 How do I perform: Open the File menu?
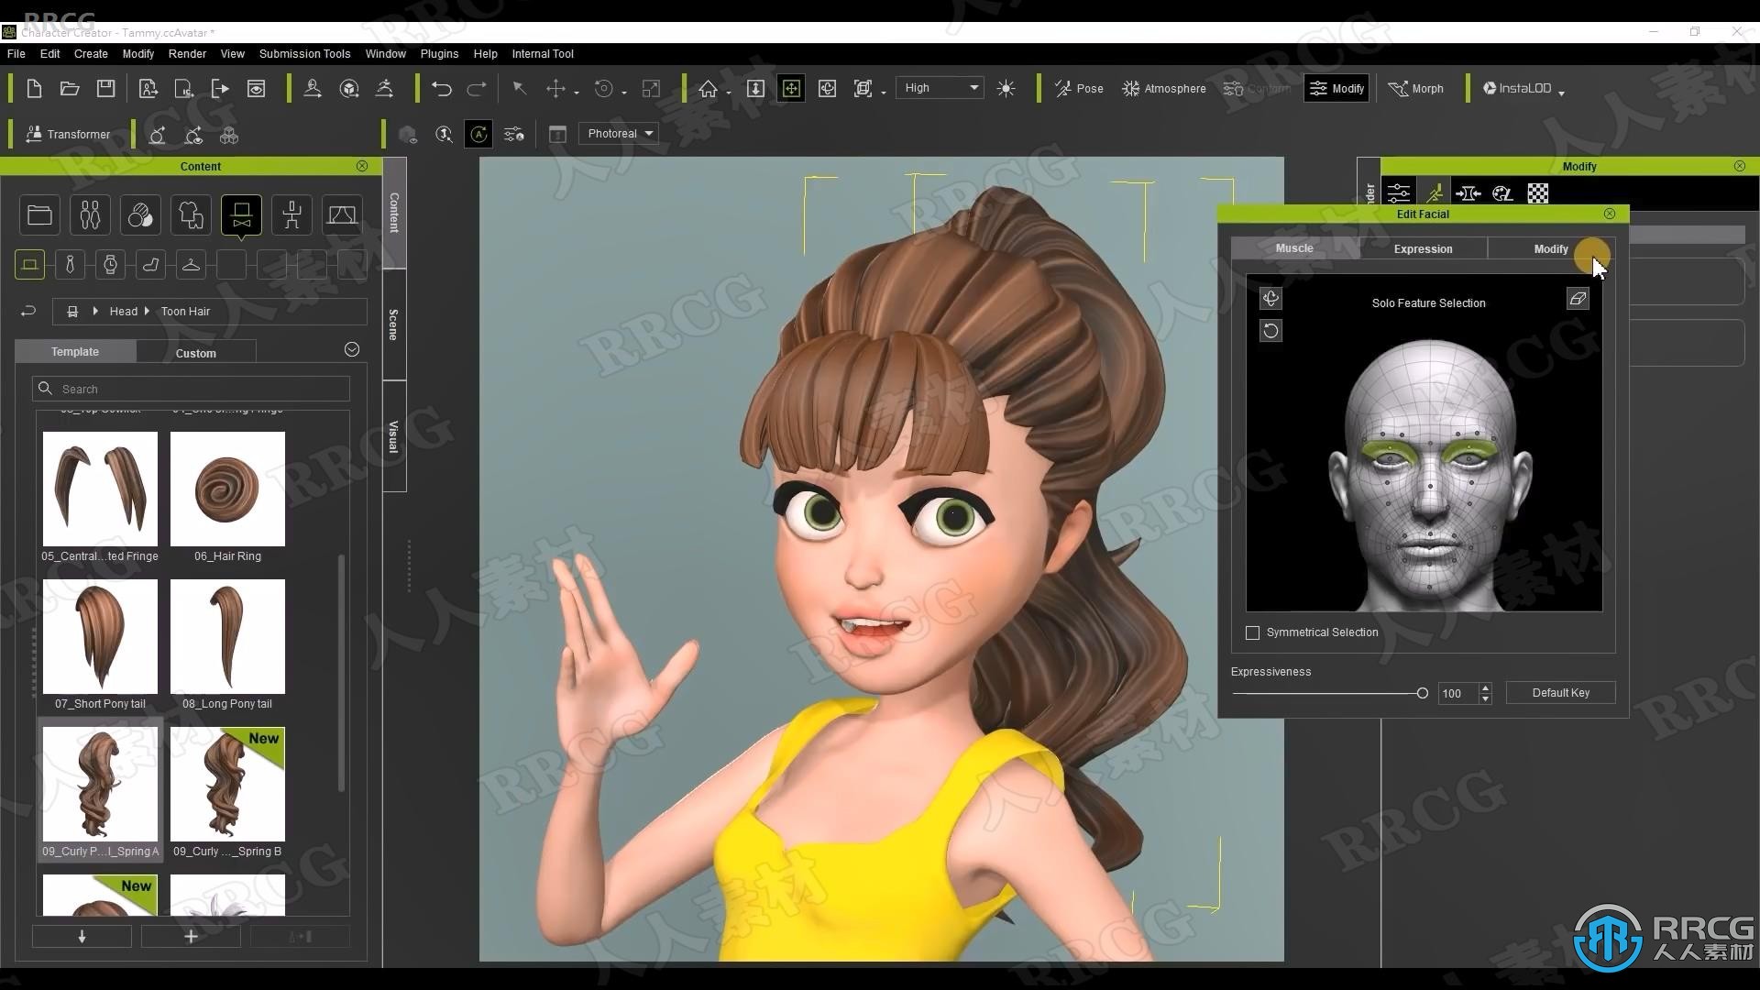coord(16,53)
